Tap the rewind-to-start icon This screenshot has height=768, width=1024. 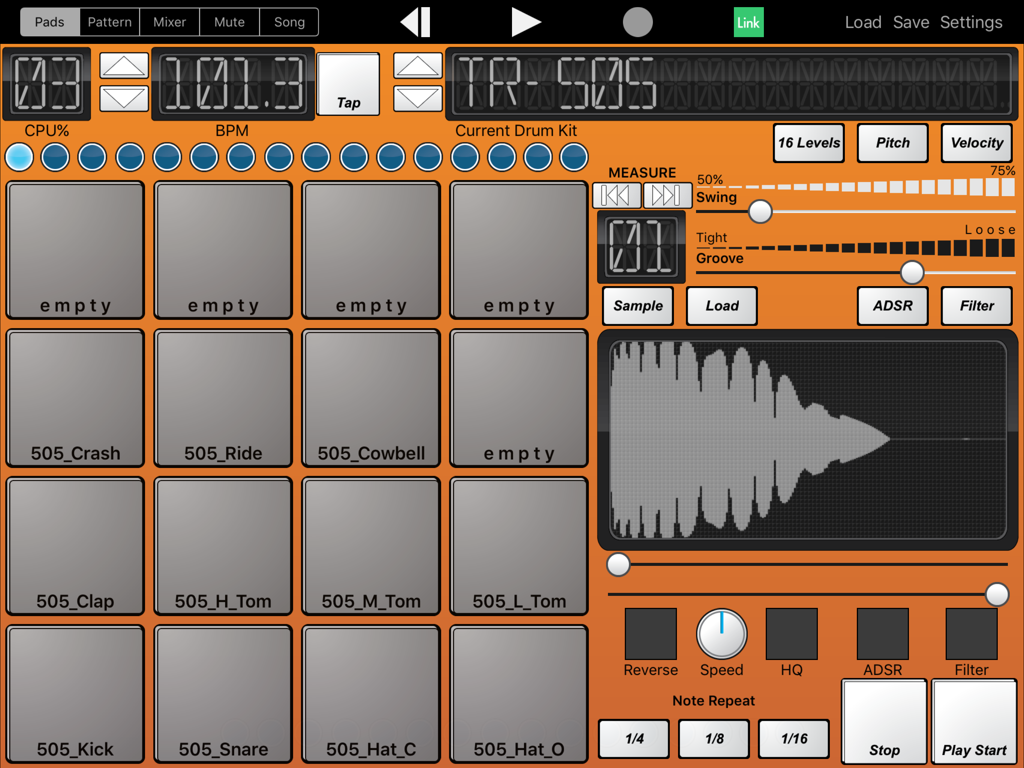(416, 22)
